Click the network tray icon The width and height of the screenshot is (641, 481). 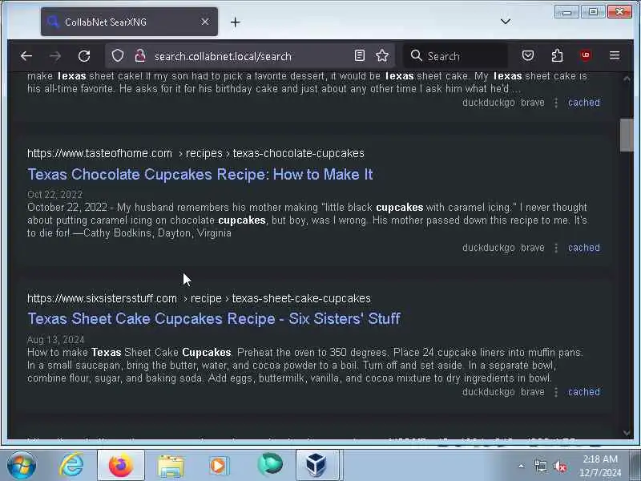pyautogui.click(x=540, y=466)
